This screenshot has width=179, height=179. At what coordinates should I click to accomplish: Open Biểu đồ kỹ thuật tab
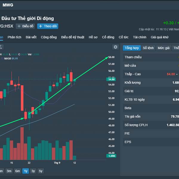[x=72, y=37]
